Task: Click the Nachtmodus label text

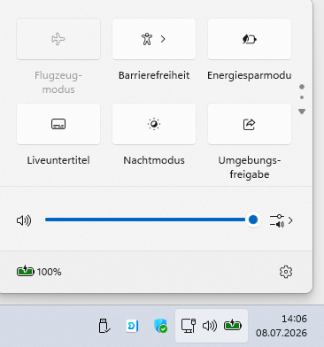Action: [x=154, y=160]
